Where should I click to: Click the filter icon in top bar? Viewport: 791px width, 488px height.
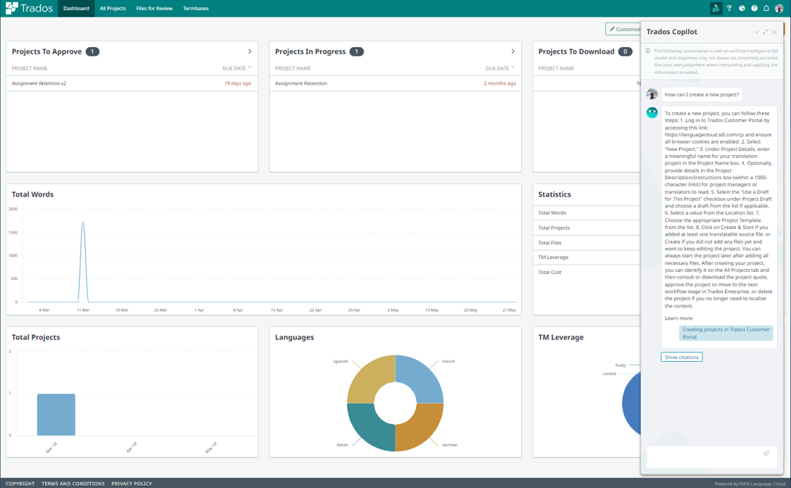pyautogui.click(x=729, y=9)
